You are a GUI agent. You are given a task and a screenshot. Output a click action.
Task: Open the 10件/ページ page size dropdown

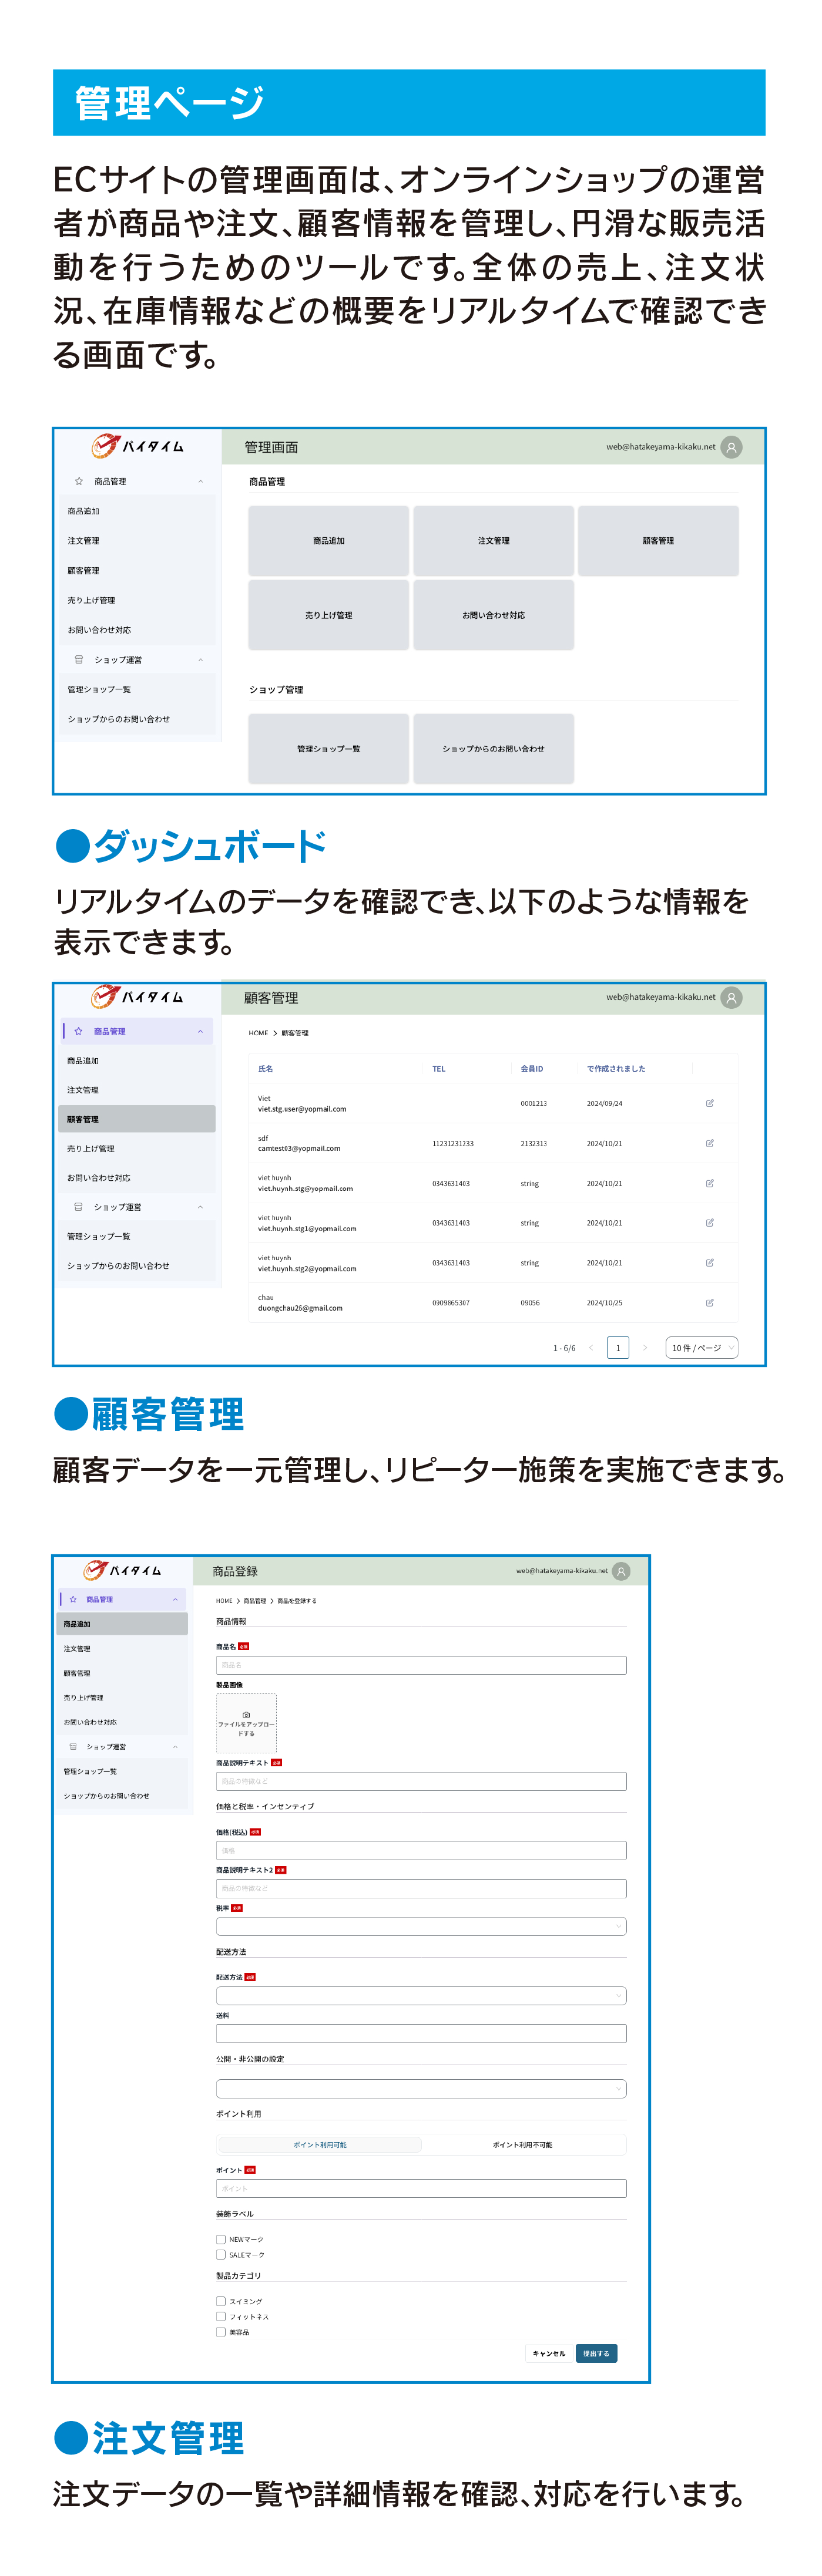pyautogui.click(x=702, y=1348)
